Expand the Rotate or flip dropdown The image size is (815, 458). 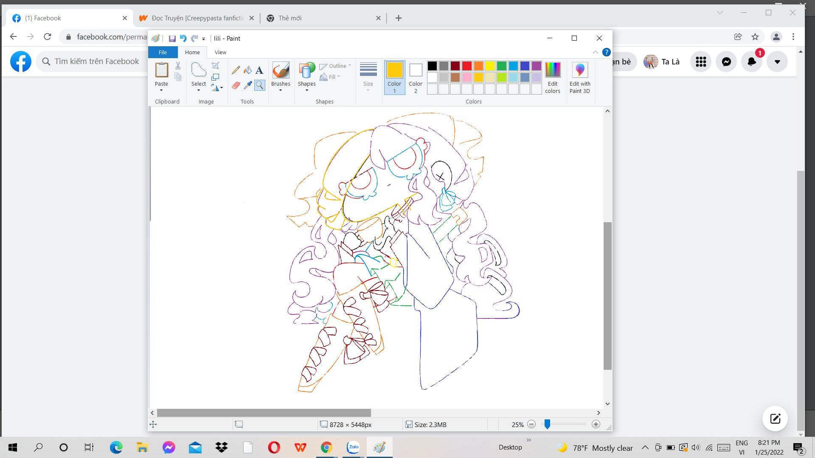point(217,88)
